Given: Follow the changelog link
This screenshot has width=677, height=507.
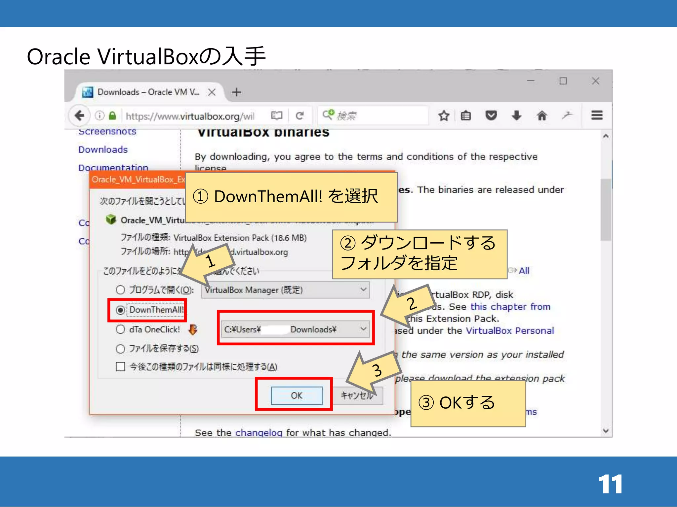Looking at the screenshot, I should 259,432.
